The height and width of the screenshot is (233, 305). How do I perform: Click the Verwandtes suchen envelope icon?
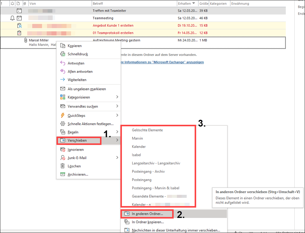tap(63, 106)
